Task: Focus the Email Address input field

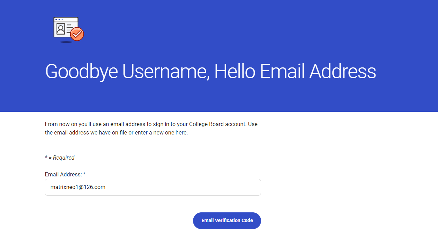Action: coord(153,187)
